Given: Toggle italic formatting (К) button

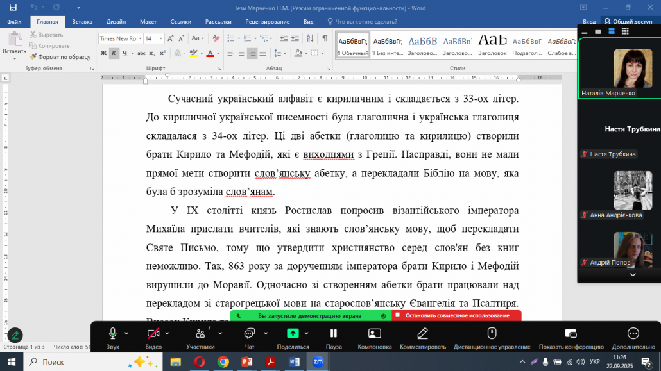Looking at the screenshot, I should [x=114, y=53].
